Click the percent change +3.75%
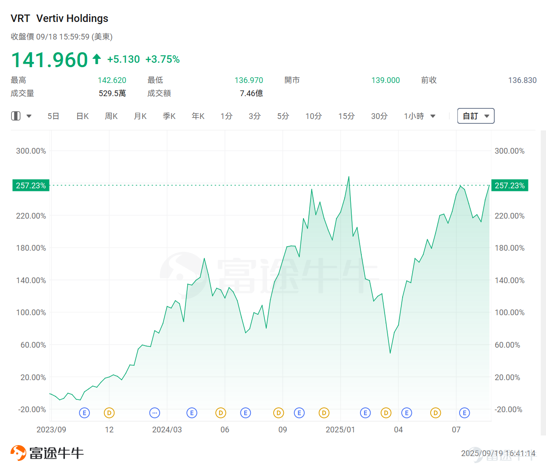 (x=163, y=59)
